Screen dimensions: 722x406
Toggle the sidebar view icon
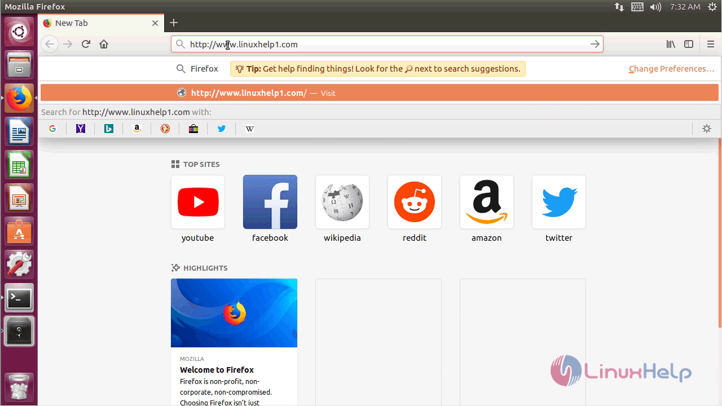(689, 44)
